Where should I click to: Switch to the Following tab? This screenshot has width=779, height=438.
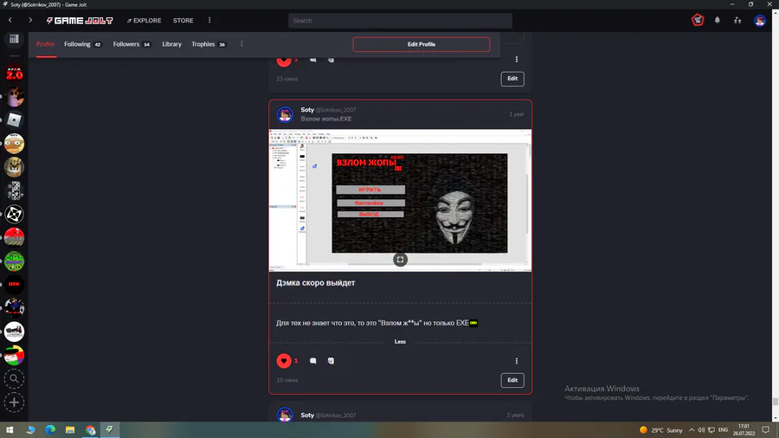click(82, 44)
